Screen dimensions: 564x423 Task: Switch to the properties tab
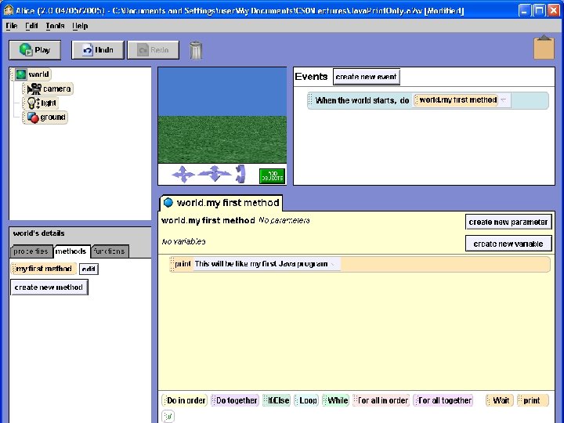tap(31, 251)
